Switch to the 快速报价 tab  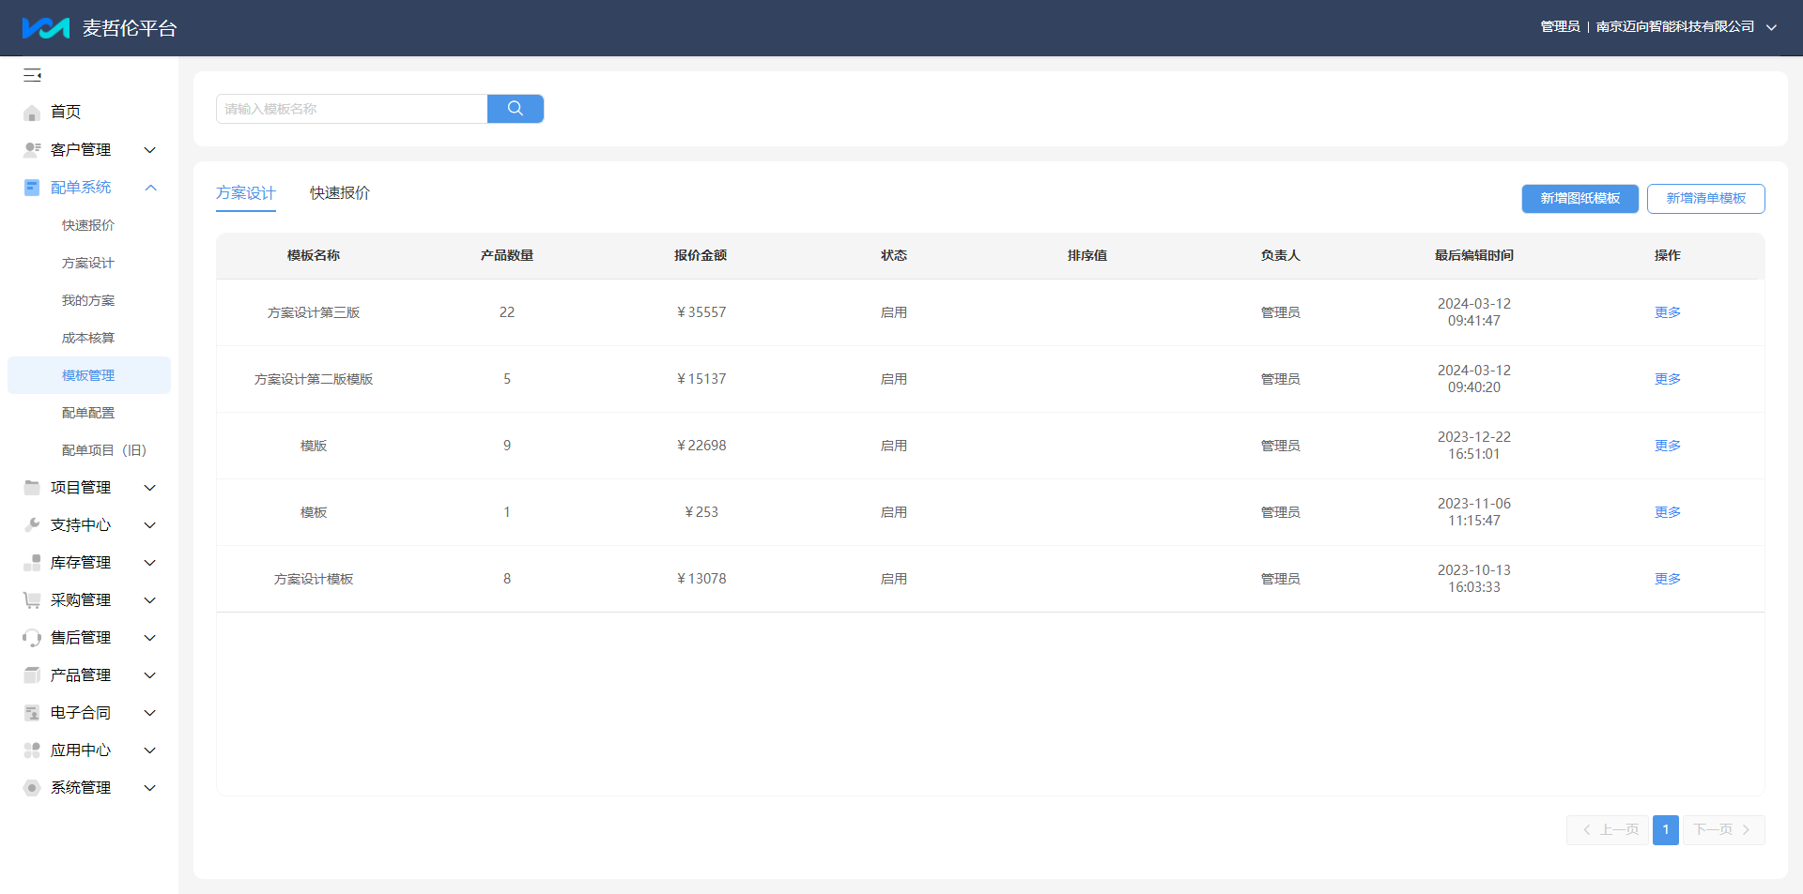[x=340, y=193]
